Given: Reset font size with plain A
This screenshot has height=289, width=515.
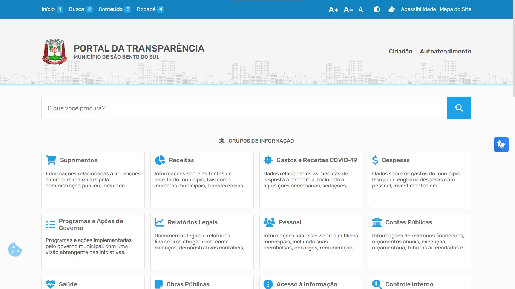Looking at the screenshot, I should [x=360, y=10].
